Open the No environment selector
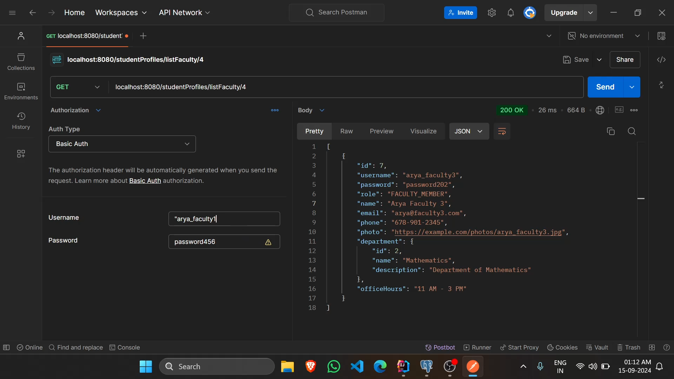Viewport: 674px width, 379px height. [604, 36]
